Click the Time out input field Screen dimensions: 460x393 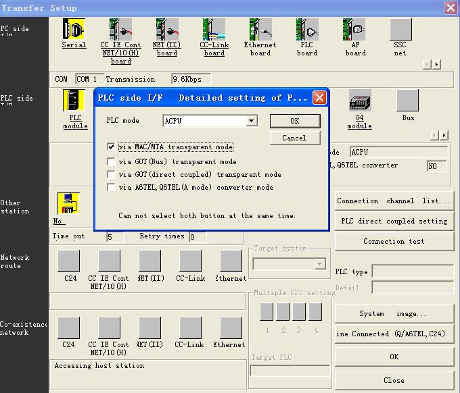[115, 237]
